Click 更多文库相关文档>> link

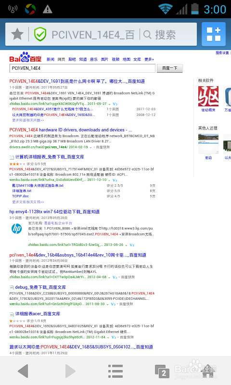click(28, 202)
